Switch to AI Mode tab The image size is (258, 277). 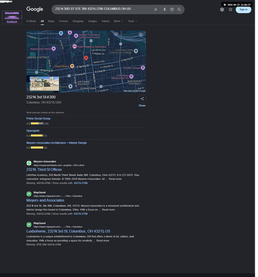tap(32, 21)
